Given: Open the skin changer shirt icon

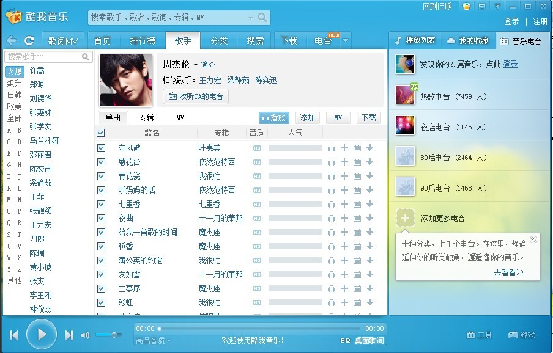Looking at the screenshot, I should click(x=467, y=6).
